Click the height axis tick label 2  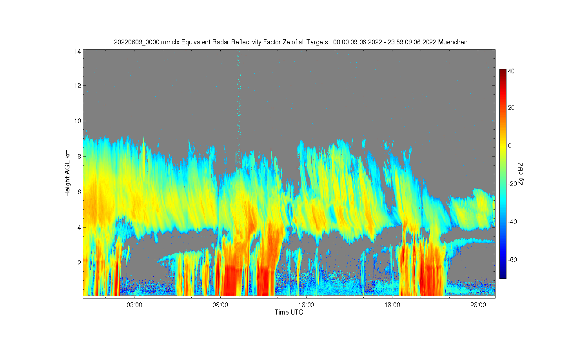79,262
